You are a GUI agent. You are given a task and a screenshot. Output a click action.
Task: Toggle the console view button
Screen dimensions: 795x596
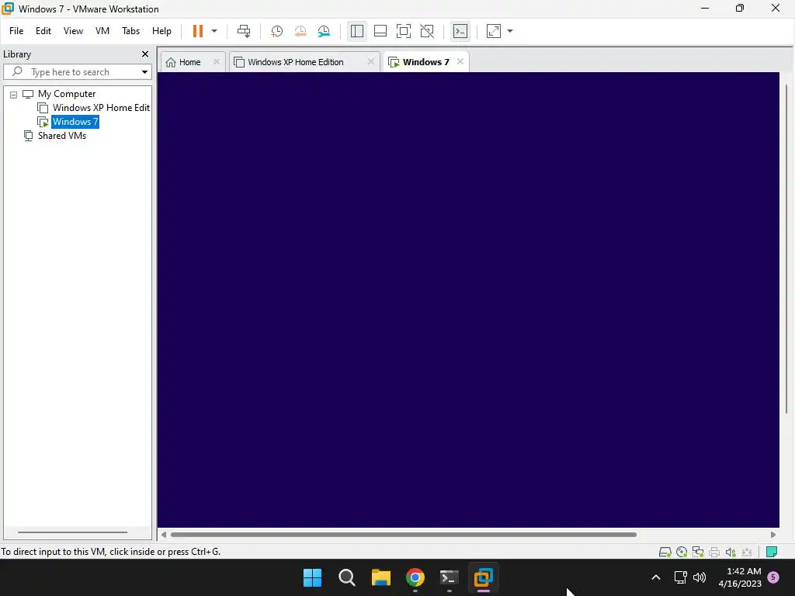coord(460,31)
